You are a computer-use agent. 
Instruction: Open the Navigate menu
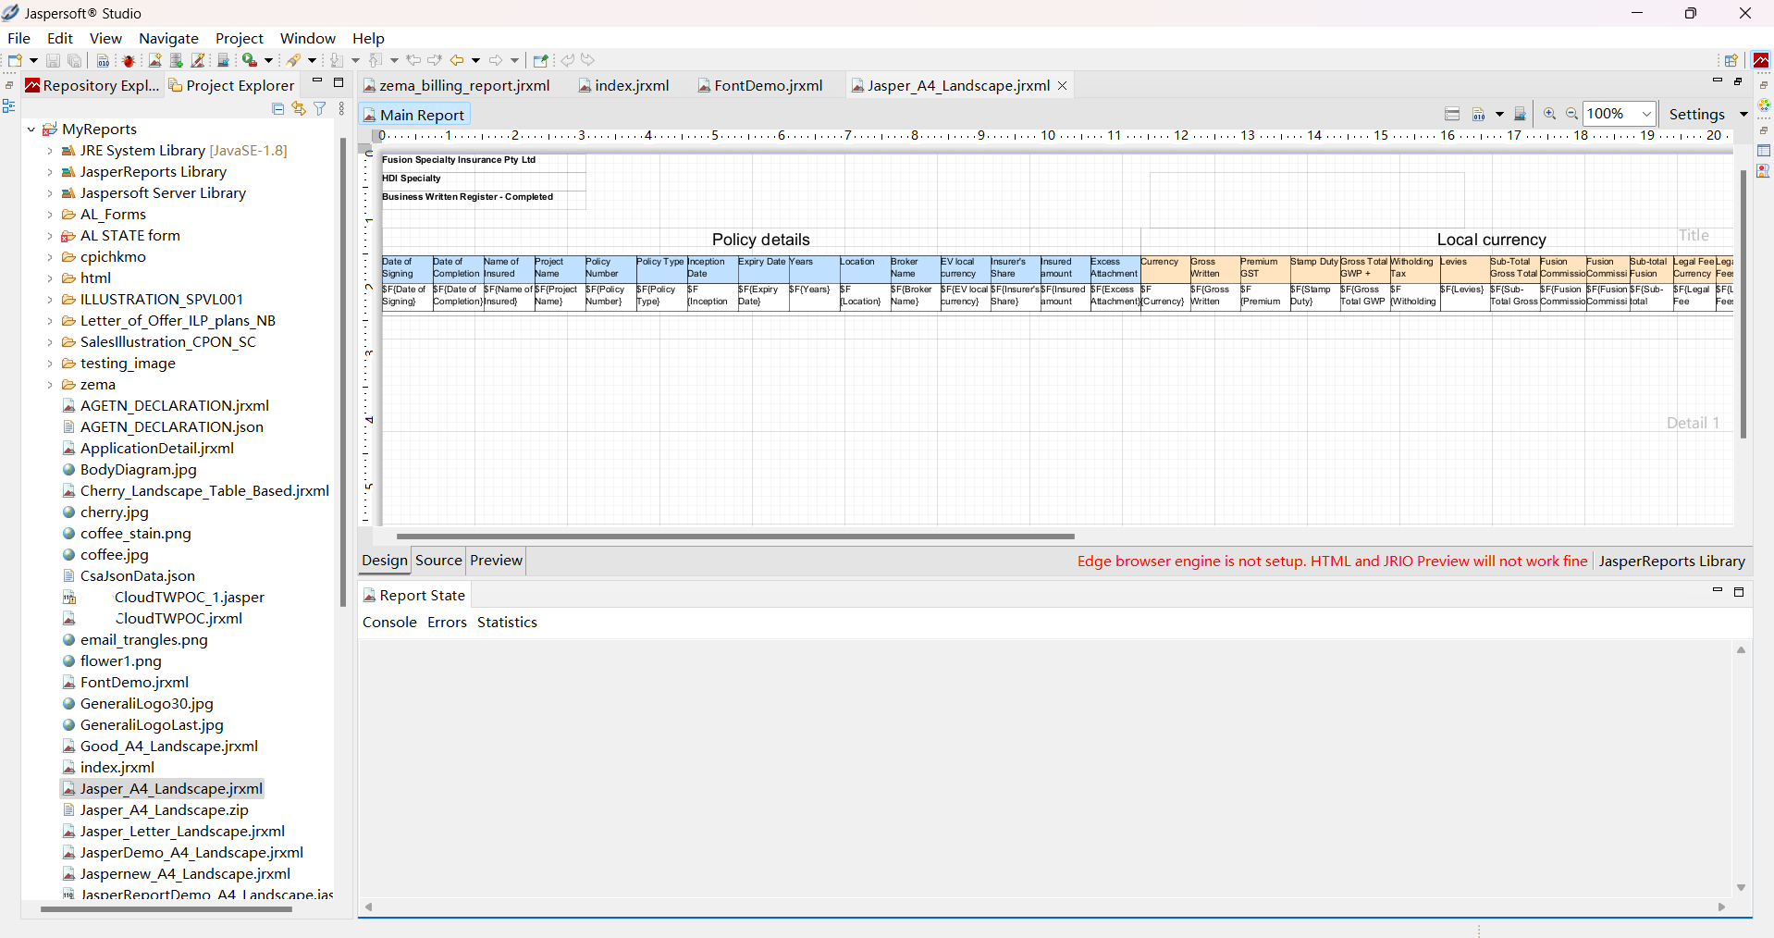coord(168,38)
